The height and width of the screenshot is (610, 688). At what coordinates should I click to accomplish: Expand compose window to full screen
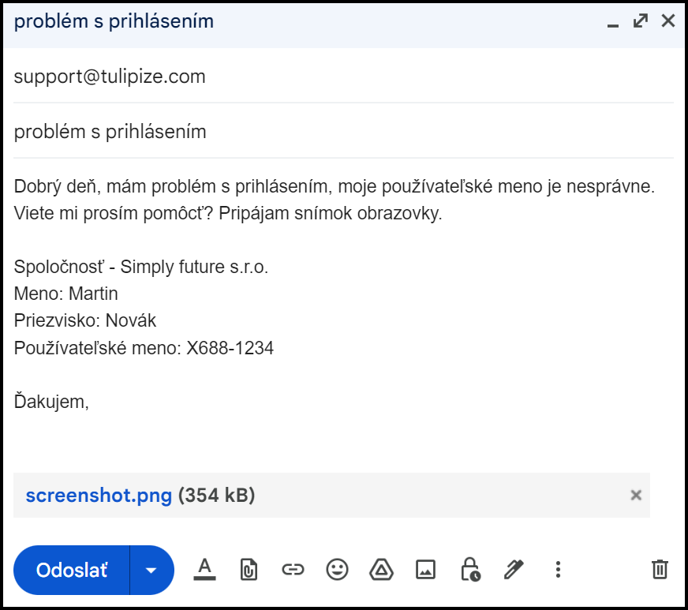[641, 21]
